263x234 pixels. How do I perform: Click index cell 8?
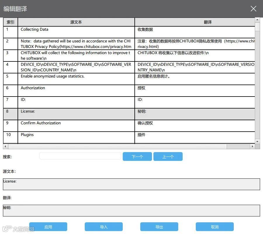[11, 114]
